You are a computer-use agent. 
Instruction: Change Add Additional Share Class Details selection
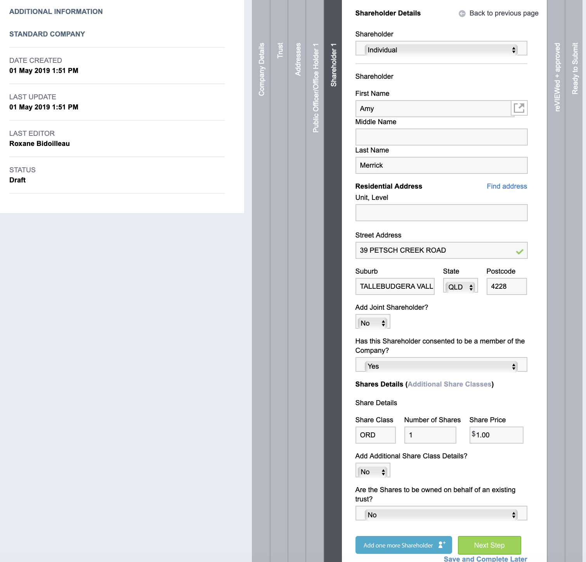pyautogui.click(x=373, y=472)
